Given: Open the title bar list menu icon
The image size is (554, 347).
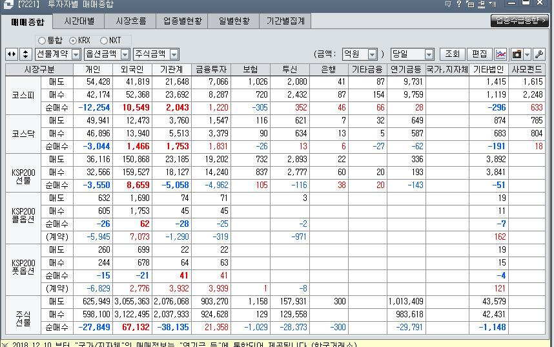Looking at the screenshot, I should click(x=493, y=4).
